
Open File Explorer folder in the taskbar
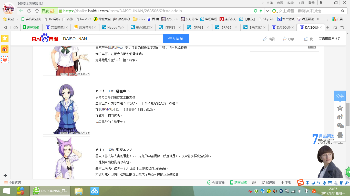click(x=79, y=191)
